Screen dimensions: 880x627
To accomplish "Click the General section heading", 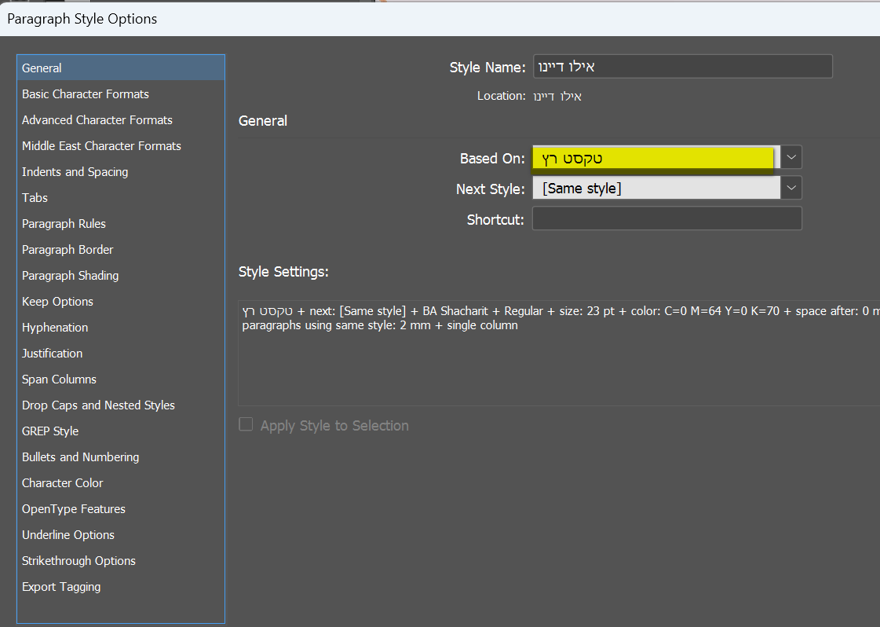I will (x=263, y=121).
